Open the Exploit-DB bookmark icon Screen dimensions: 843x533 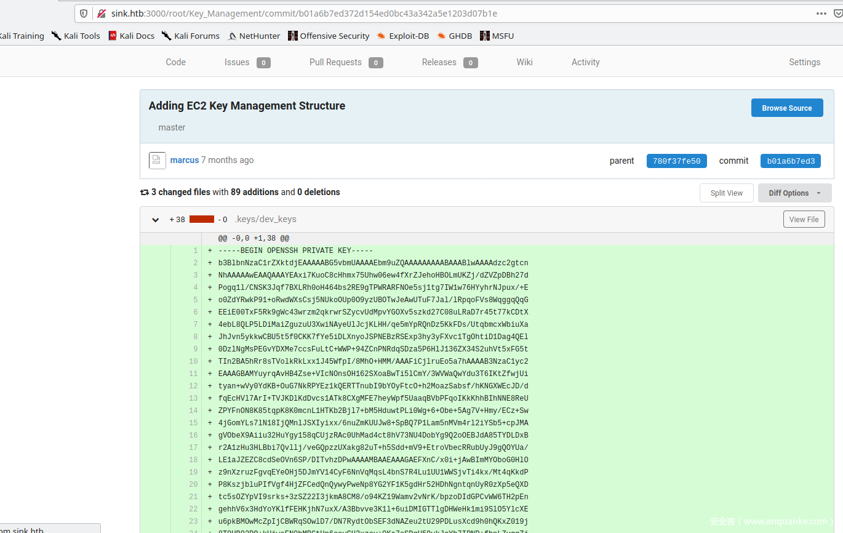pyautogui.click(x=382, y=36)
